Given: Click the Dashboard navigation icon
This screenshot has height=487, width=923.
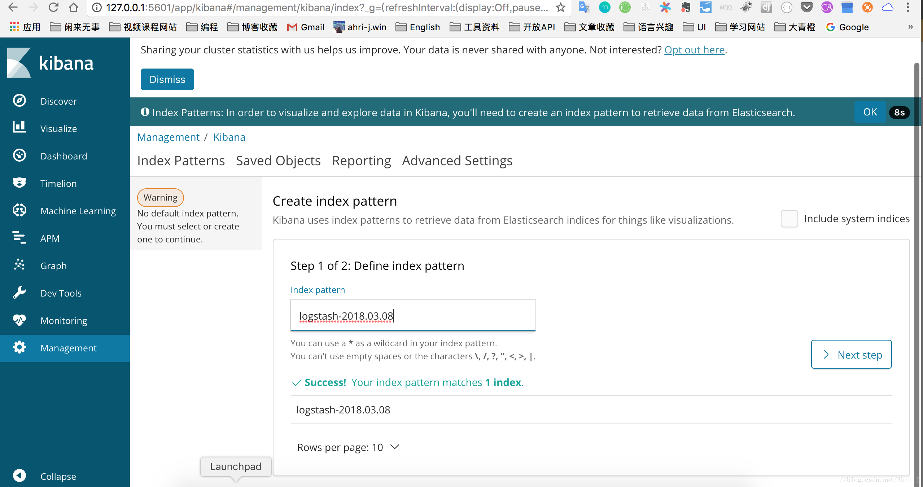Looking at the screenshot, I should coord(19,155).
